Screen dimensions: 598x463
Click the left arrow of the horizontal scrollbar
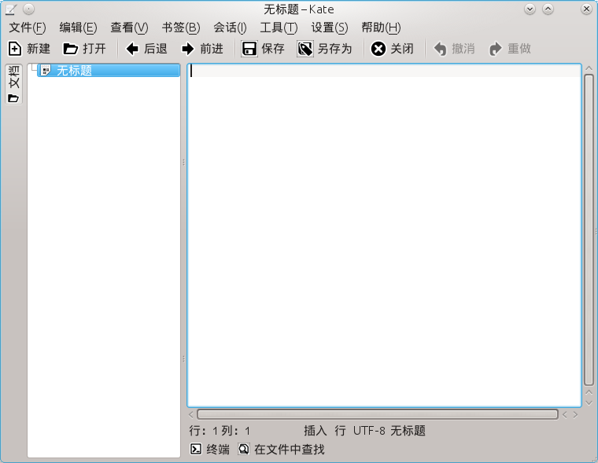pos(191,414)
